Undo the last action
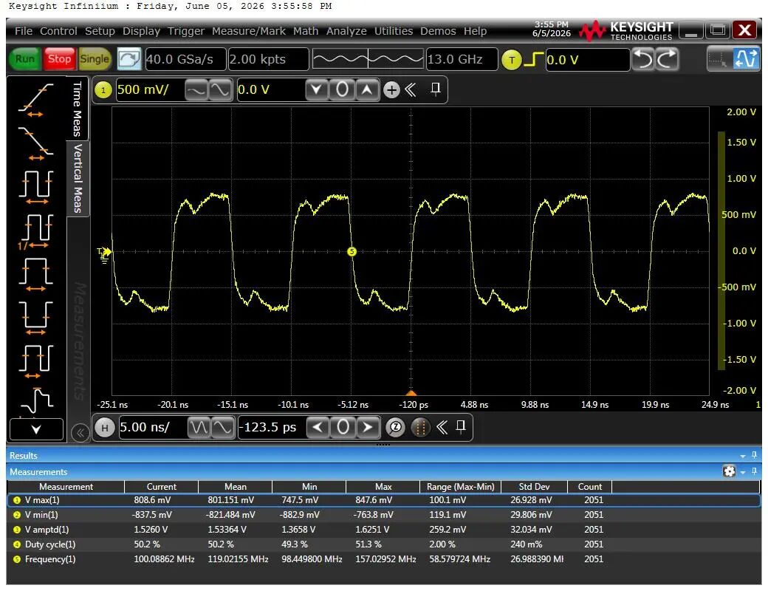This screenshot has height=591, width=768. 642,59
